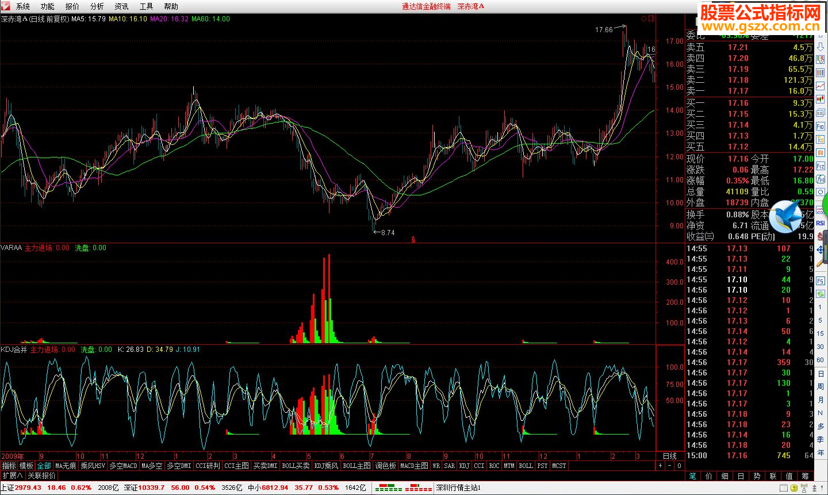The image size is (828, 495).
Task: Apply the 多空DMI indicator
Action: pyautogui.click(x=179, y=466)
